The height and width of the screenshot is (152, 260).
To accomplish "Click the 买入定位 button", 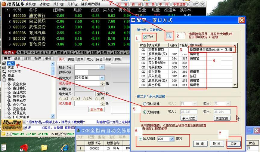I will pyautogui.click(x=189, y=118).
